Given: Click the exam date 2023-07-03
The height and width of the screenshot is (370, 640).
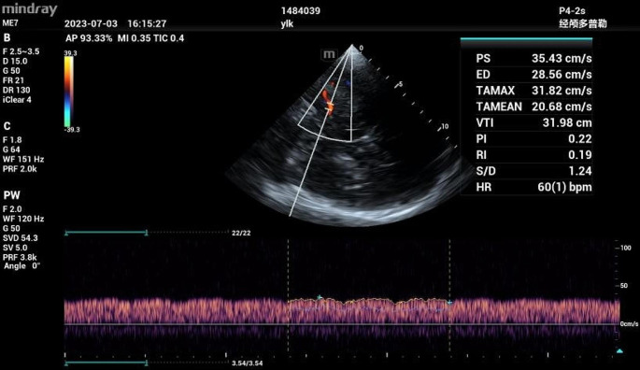Looking at the screenshot, I should point(91,23).
